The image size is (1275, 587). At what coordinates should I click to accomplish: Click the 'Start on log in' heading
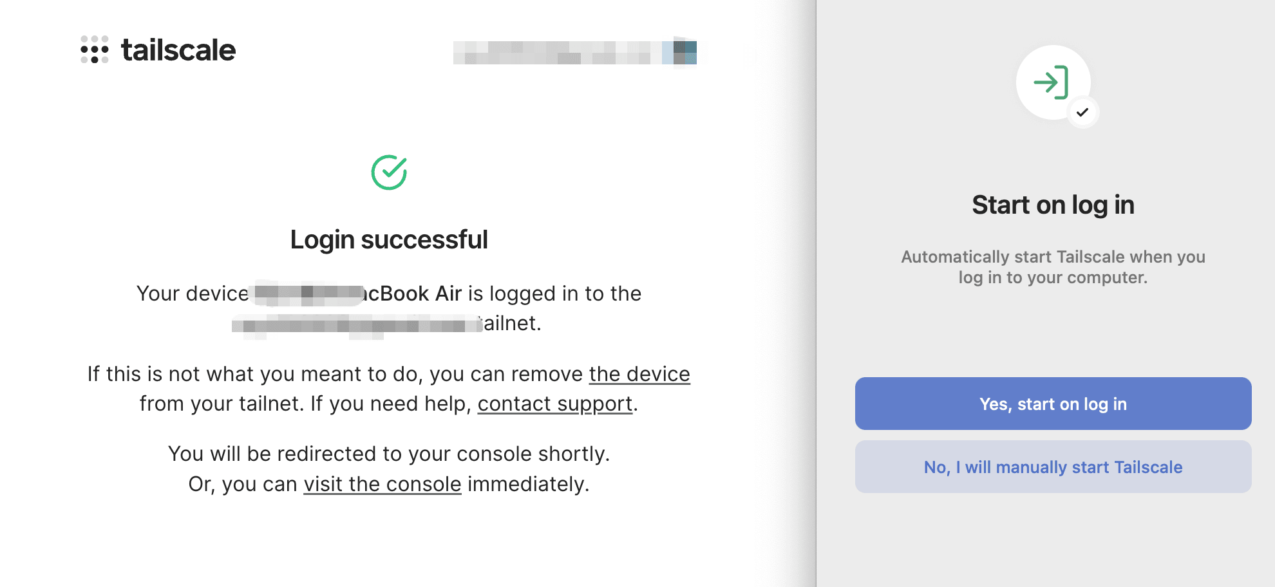tap(1053, 205)
